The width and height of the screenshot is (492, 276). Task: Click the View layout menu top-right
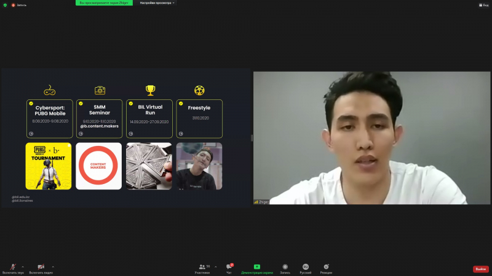click(483, 5)
